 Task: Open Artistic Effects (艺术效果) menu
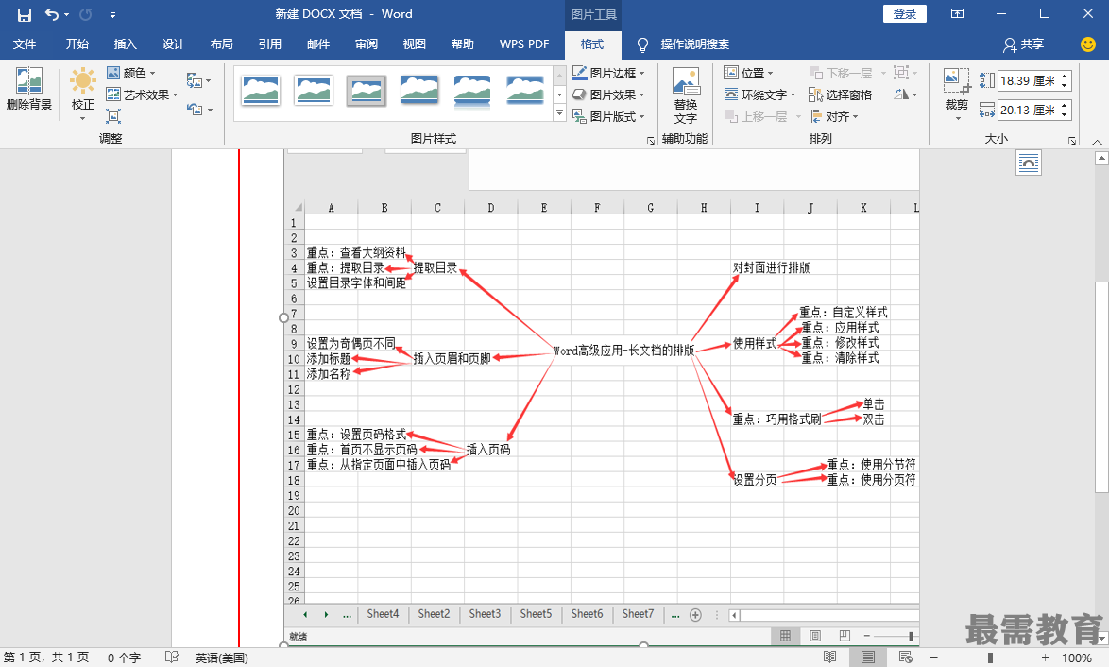coord(142,94)
